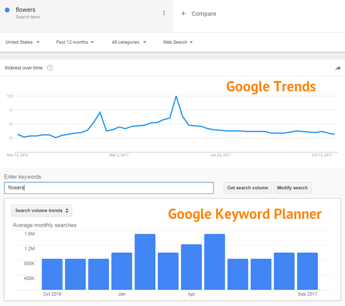Screen dimensions: 345x306
Task: Open the United States region dropdown
Action: pyautogui.click(x=22, y=42)
